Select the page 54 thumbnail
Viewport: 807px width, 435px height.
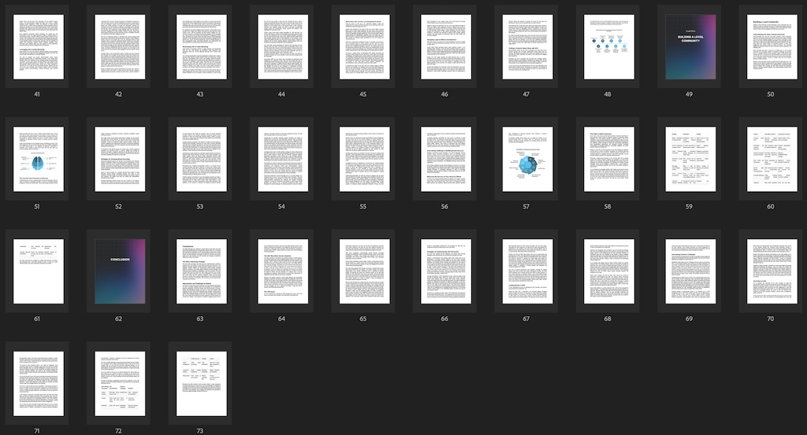(x=282, y=159)
